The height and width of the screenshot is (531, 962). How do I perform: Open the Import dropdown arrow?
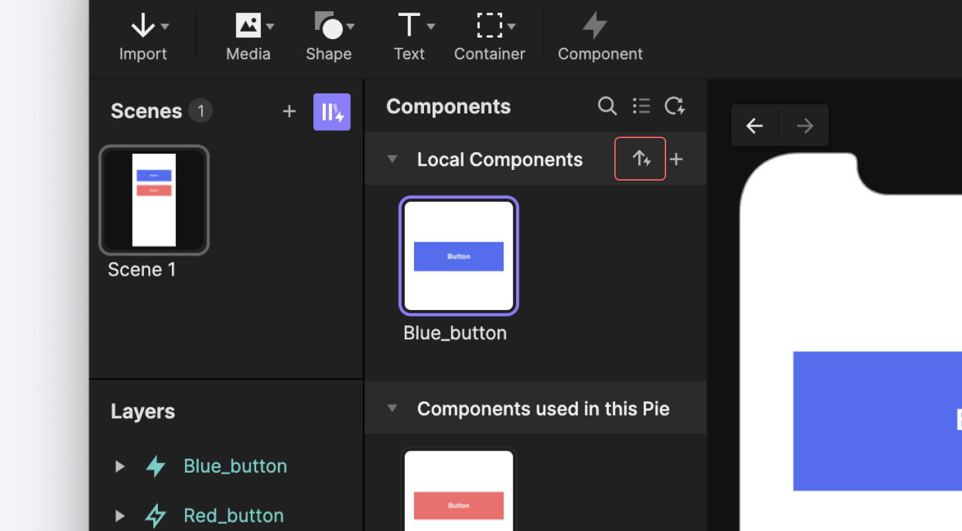click(165, 27)
